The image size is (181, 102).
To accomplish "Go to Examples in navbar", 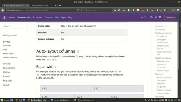I will tap(38, 17).
